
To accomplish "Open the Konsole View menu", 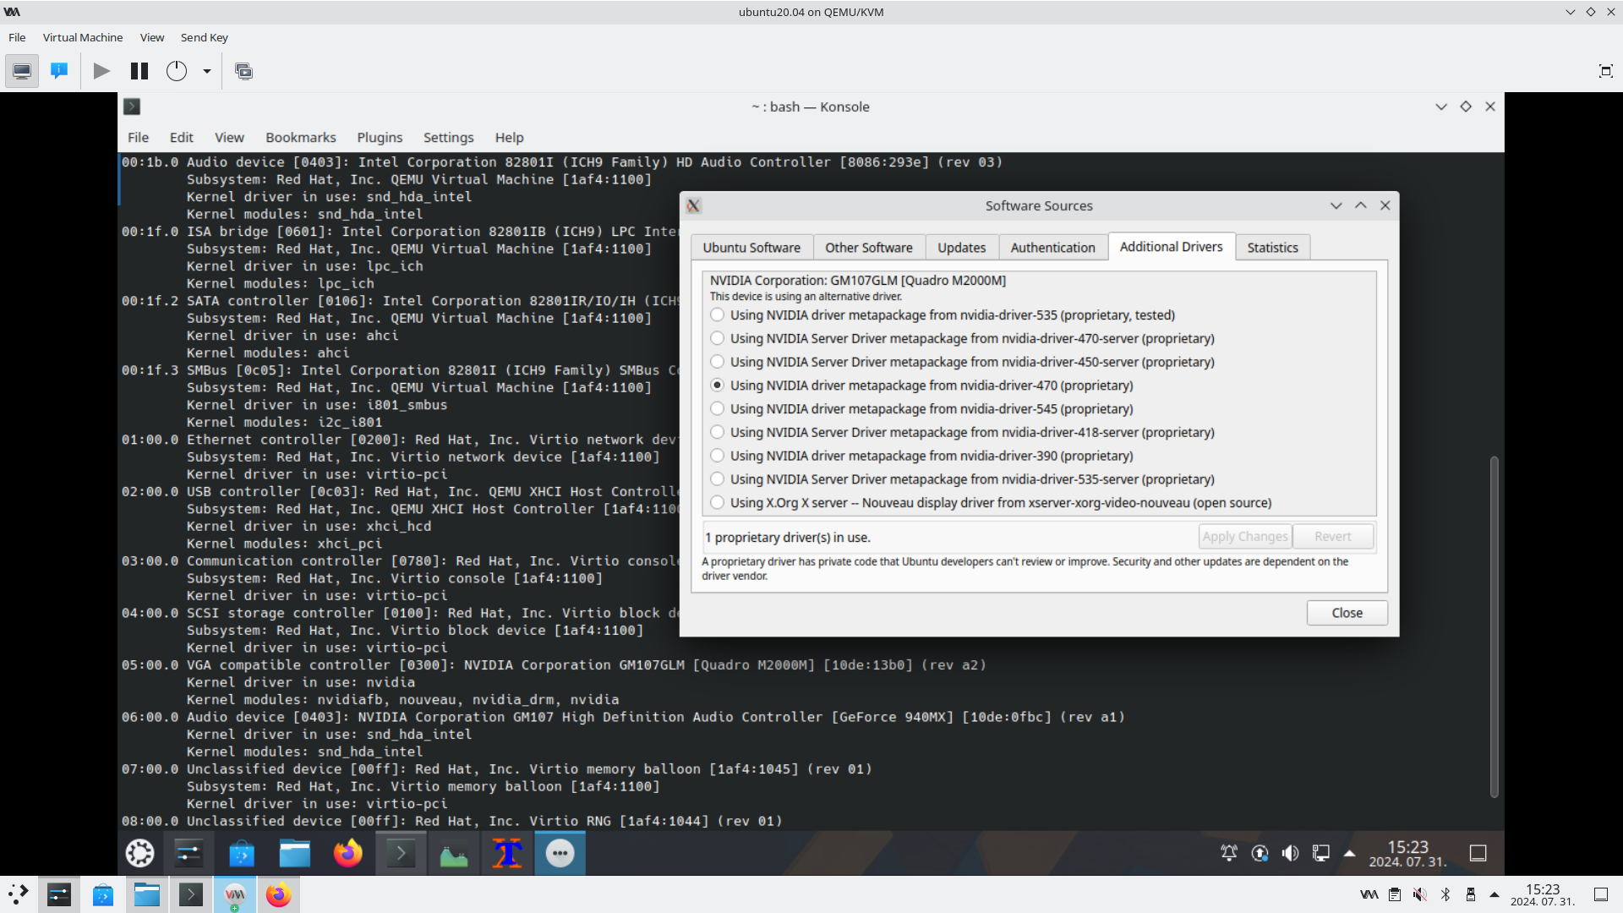I will (x=229, y=137).
